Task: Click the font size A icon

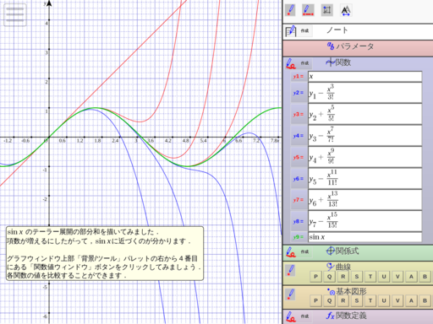Action: pos(346,10)
